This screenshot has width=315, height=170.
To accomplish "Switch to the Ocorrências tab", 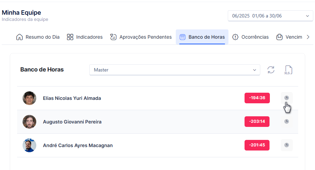I will coord(250,37).
